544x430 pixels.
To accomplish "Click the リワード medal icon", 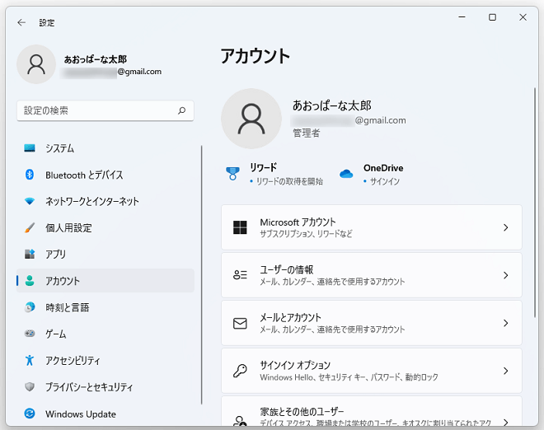I will point(232,173).
